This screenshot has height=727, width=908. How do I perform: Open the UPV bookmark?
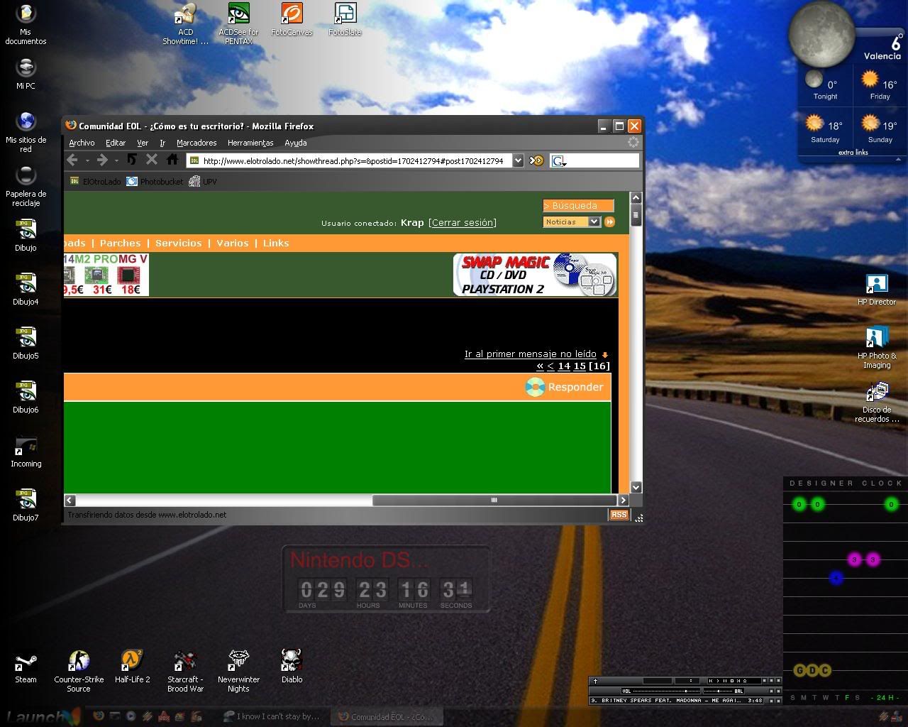[203, 182]
